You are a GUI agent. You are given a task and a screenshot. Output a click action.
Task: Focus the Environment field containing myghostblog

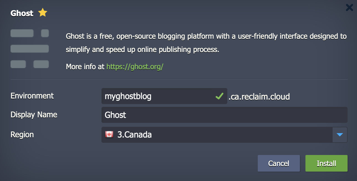pos(164,96)
